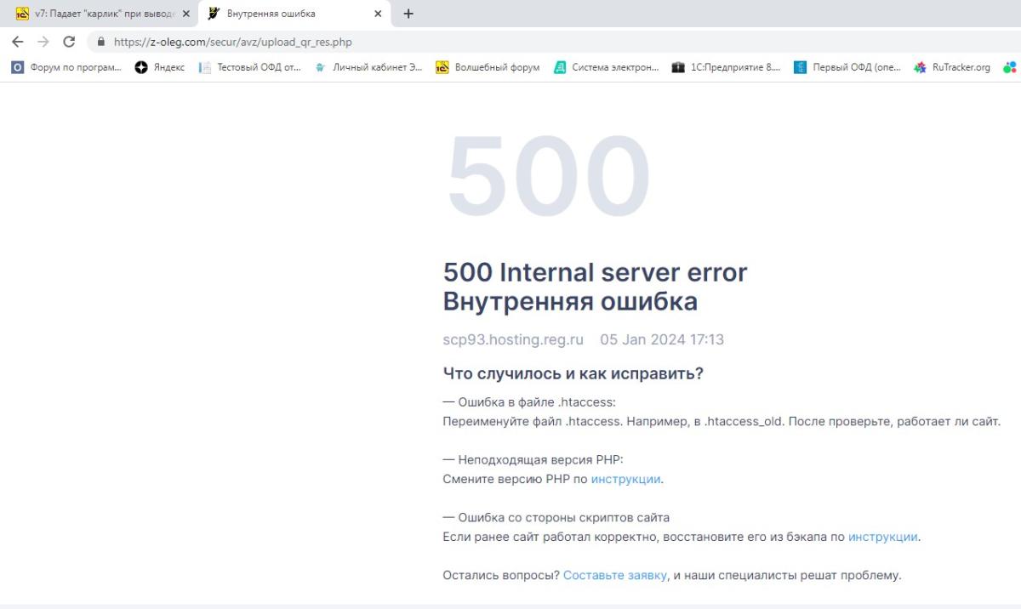Open the Яндекс bookmark

[x=161, y=68]
